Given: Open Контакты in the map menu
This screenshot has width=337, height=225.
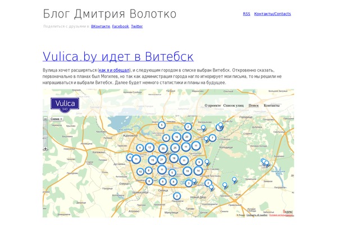Looking at the screenshot, I should [x=271, y=106].
